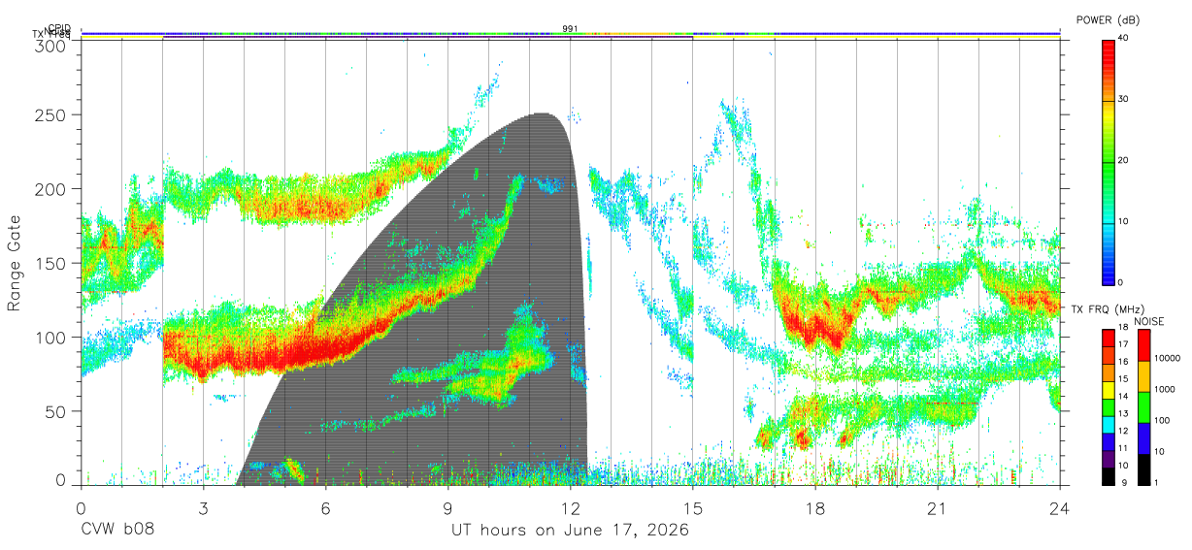The height and width of the screenshot is (550, 1192).
Task: Click the 14 MHz label on TX FRQ scale
Action: (1124, 397)
